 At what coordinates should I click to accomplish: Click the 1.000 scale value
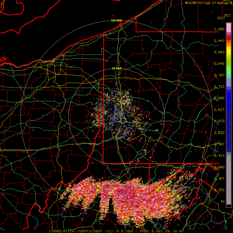tap(219, 29)
